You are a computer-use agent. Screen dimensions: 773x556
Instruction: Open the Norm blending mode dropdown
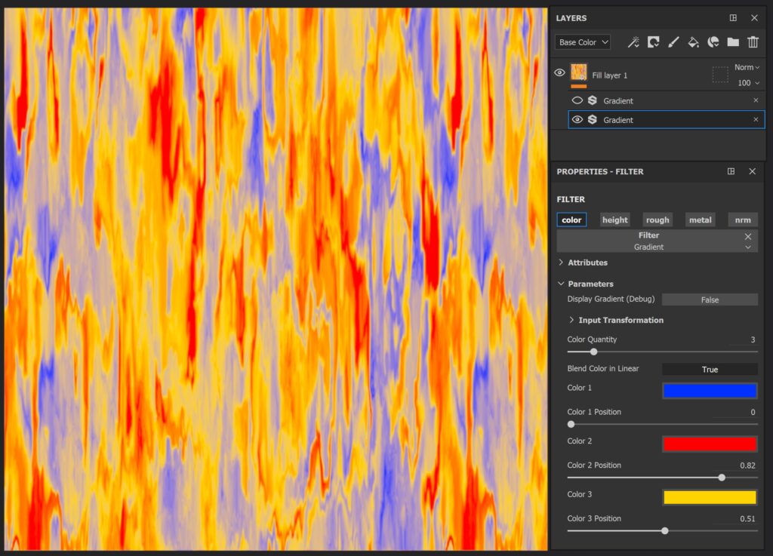point(747,67)
